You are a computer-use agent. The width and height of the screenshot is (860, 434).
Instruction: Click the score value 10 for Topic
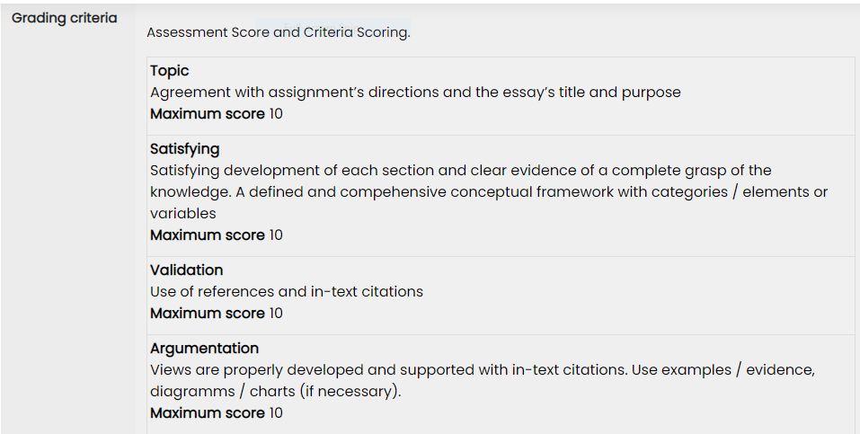point(276,114)
